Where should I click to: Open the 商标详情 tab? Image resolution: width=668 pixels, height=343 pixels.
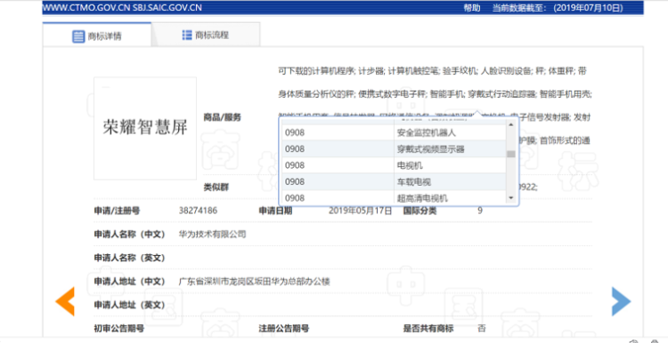(x=97, y=36)
